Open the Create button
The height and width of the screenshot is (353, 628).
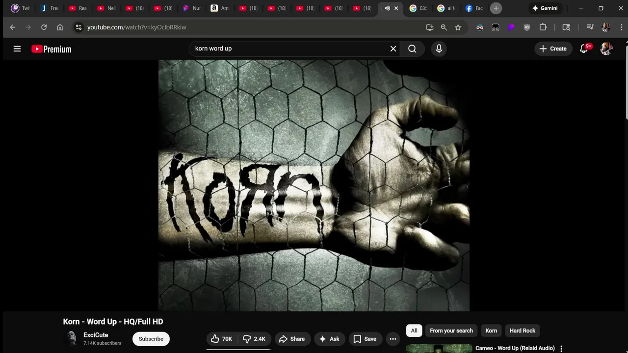click(x=553, y=49)
